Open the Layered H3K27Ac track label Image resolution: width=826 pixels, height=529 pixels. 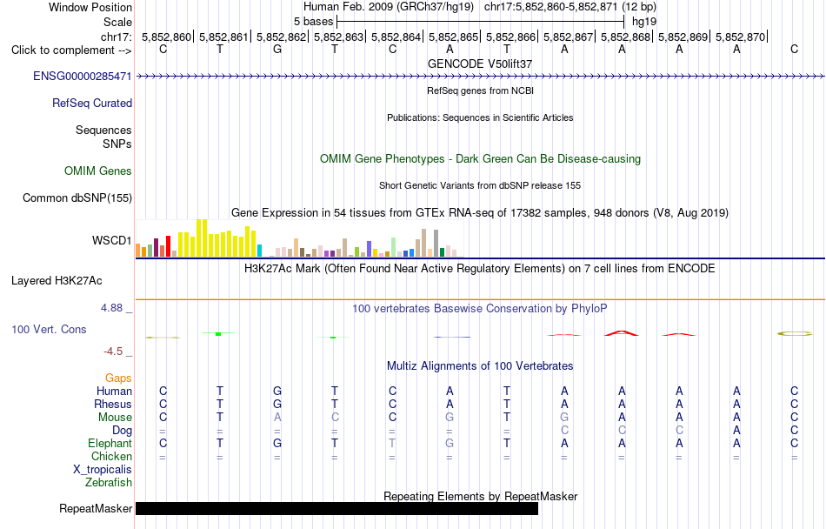(x=57, y=281)
